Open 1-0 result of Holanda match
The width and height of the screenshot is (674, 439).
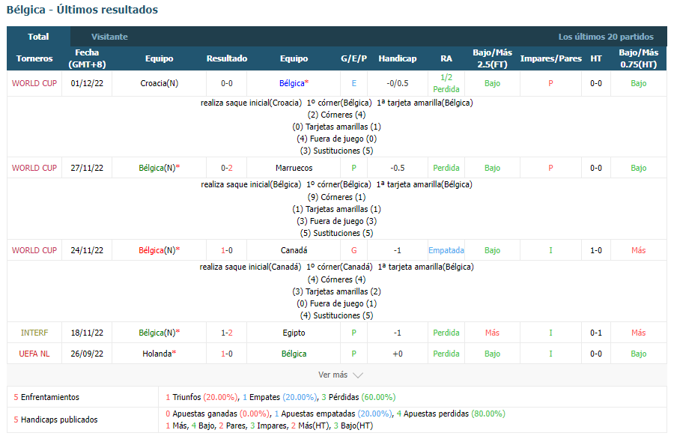[227, 354]
